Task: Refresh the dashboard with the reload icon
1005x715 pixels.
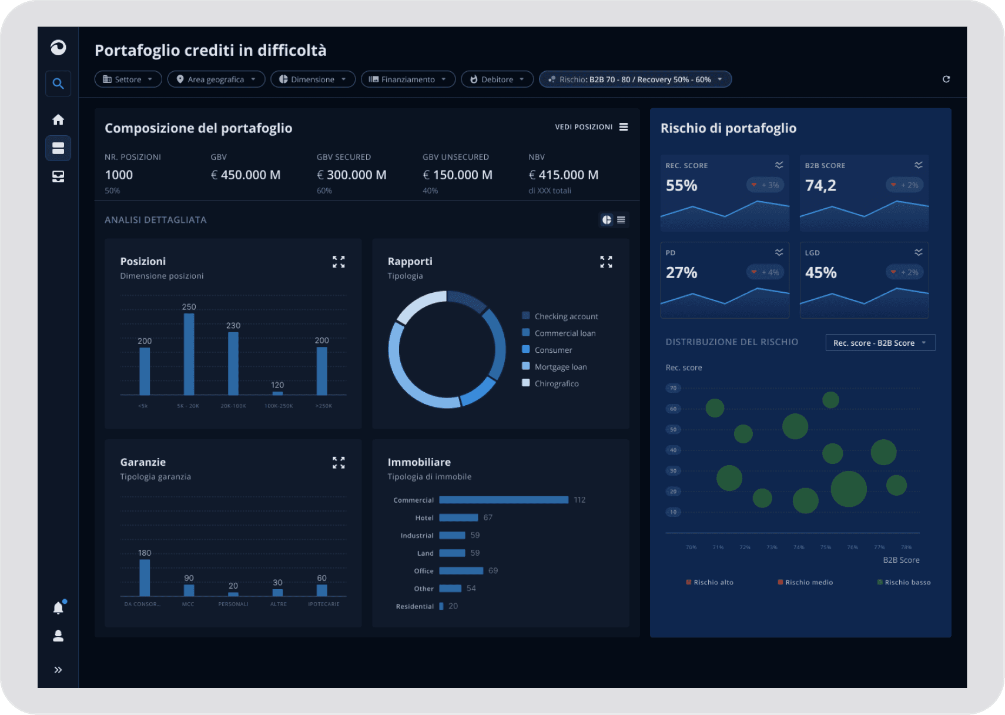Action: [946, 79]
